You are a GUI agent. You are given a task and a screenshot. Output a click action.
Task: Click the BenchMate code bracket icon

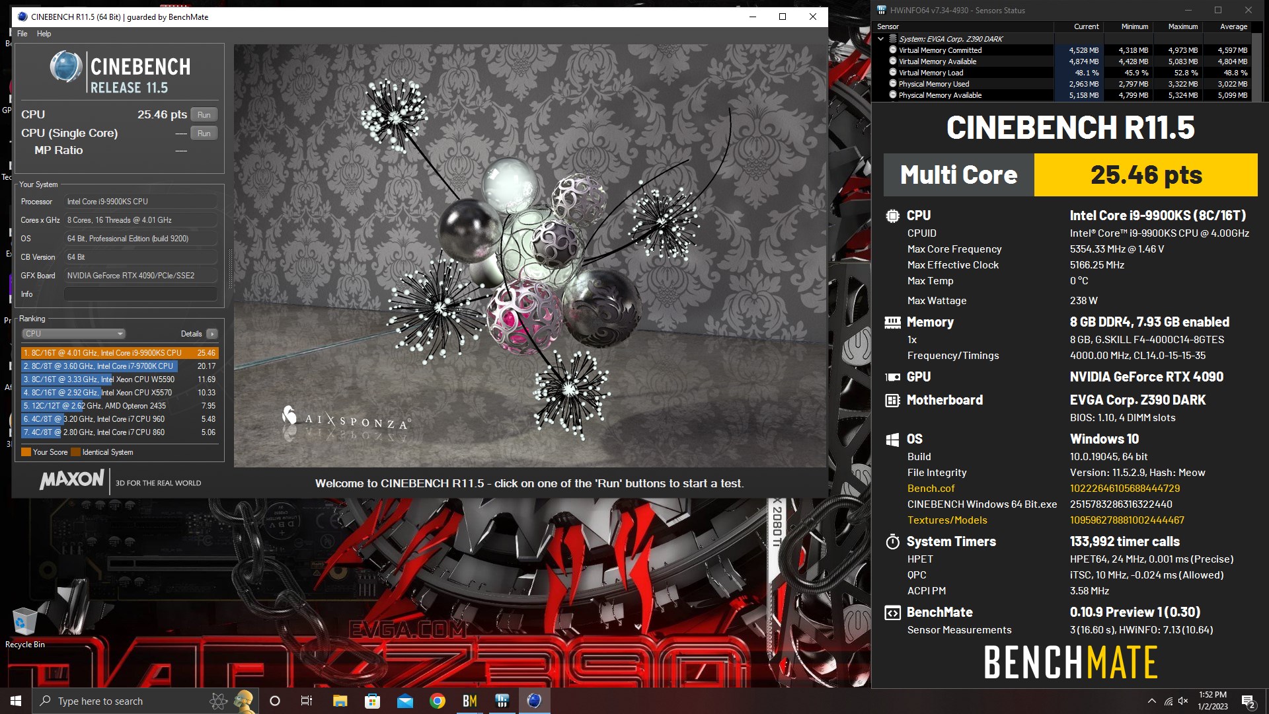(x=892, y=613)
